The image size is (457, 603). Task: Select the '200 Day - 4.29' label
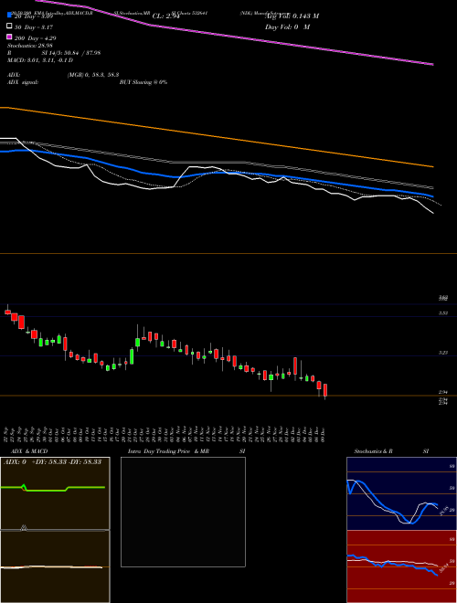pyautogui.click(x=35, y=38)
